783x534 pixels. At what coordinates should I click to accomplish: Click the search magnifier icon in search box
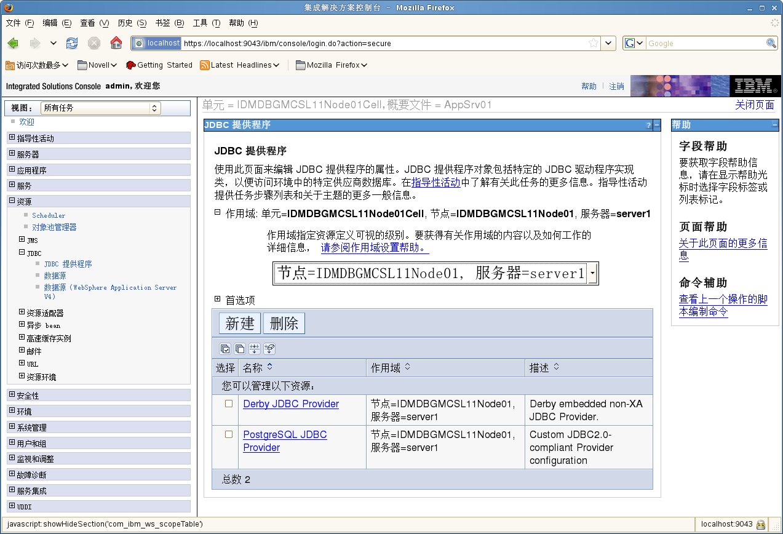771,43
